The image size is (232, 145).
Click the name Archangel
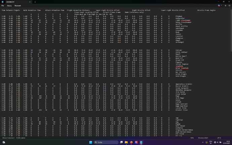(180, 42)
